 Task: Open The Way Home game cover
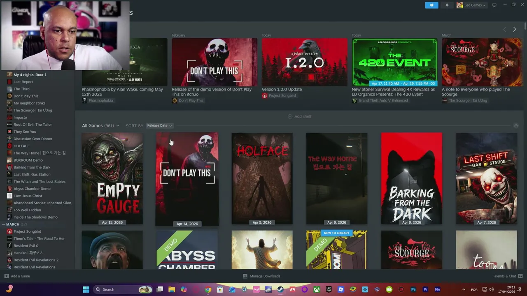click(337, 178)
